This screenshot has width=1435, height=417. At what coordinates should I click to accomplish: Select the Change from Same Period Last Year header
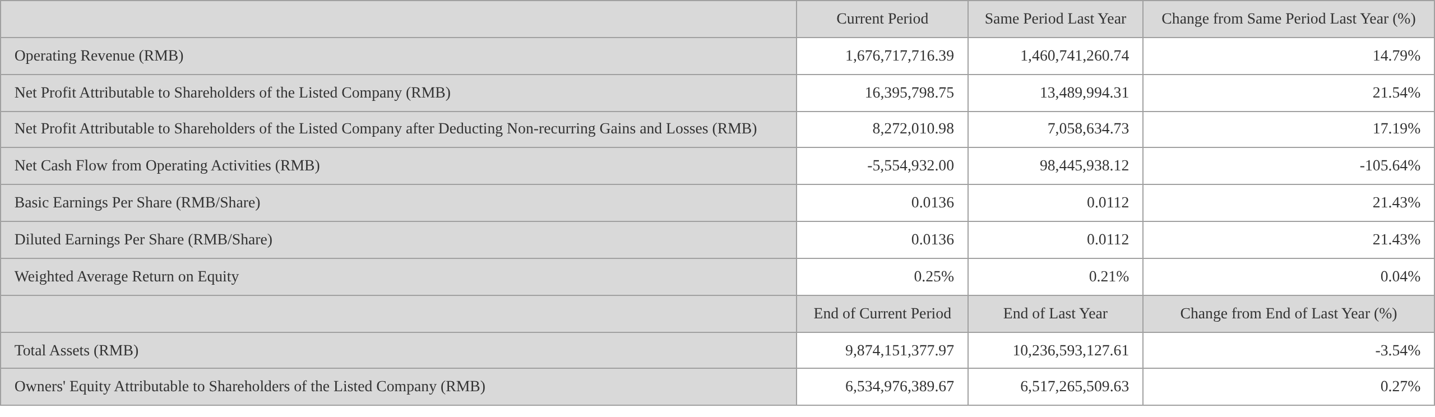pos(1288,19)
